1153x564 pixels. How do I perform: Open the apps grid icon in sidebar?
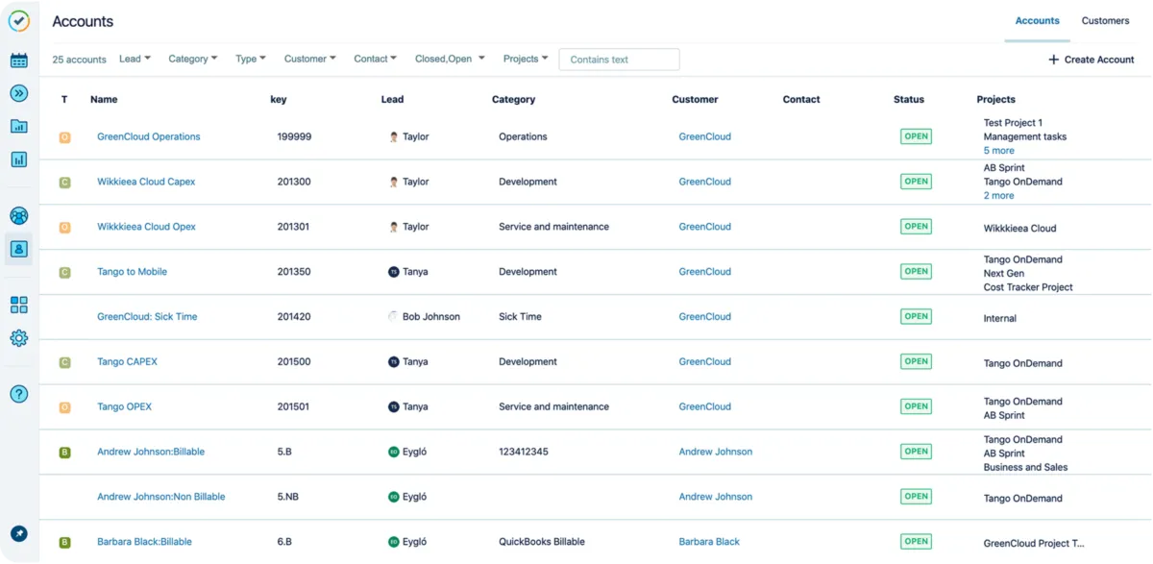18,305
